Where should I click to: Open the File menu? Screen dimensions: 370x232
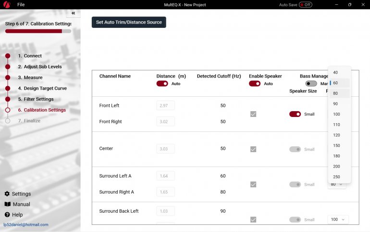[x=21, y=5]
